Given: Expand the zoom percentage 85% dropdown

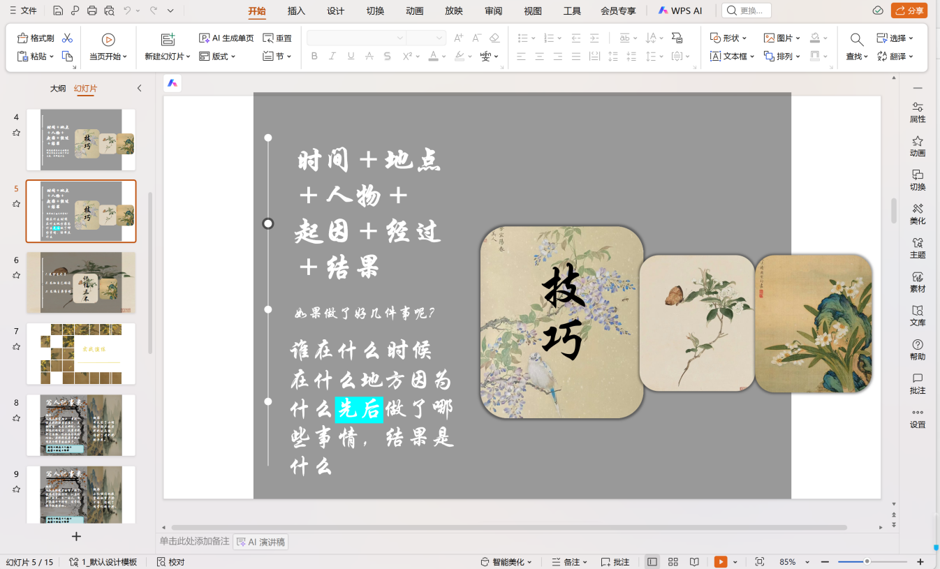Looking at the screenshot, I should [x=808, y=562].
